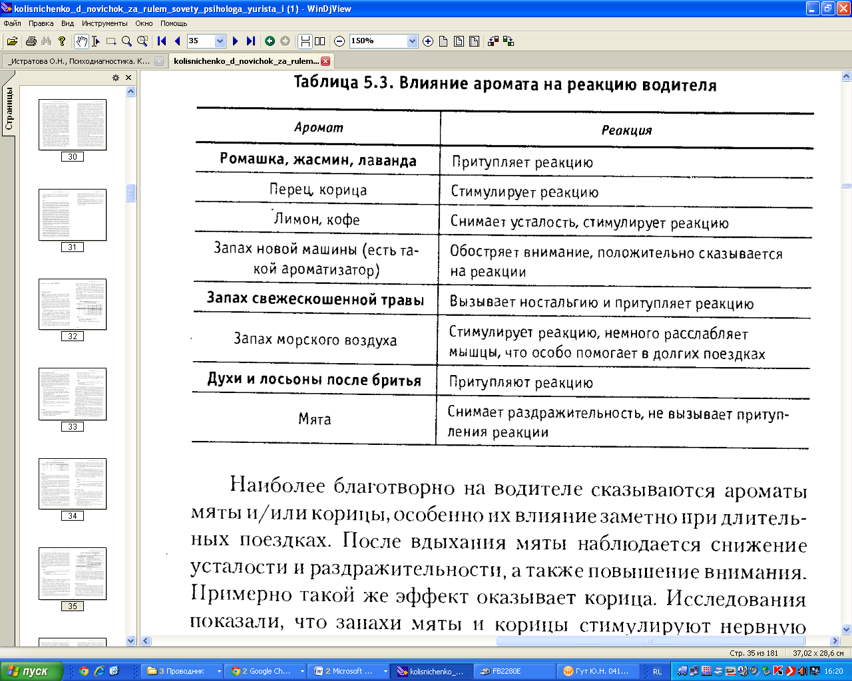Click the zoom in plus icon
Screen dimensions: 852x681
click(x=428, y=41)
